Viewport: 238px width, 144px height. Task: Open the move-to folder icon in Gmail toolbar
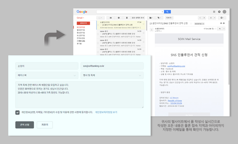click(151, 18)
